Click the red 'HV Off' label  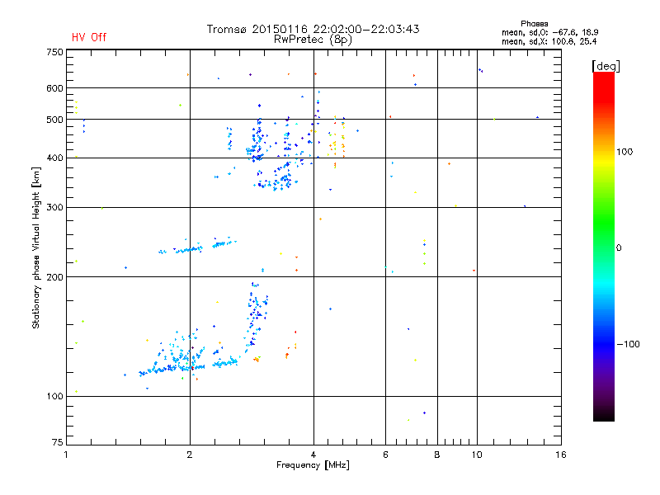(x=89, y=37)
